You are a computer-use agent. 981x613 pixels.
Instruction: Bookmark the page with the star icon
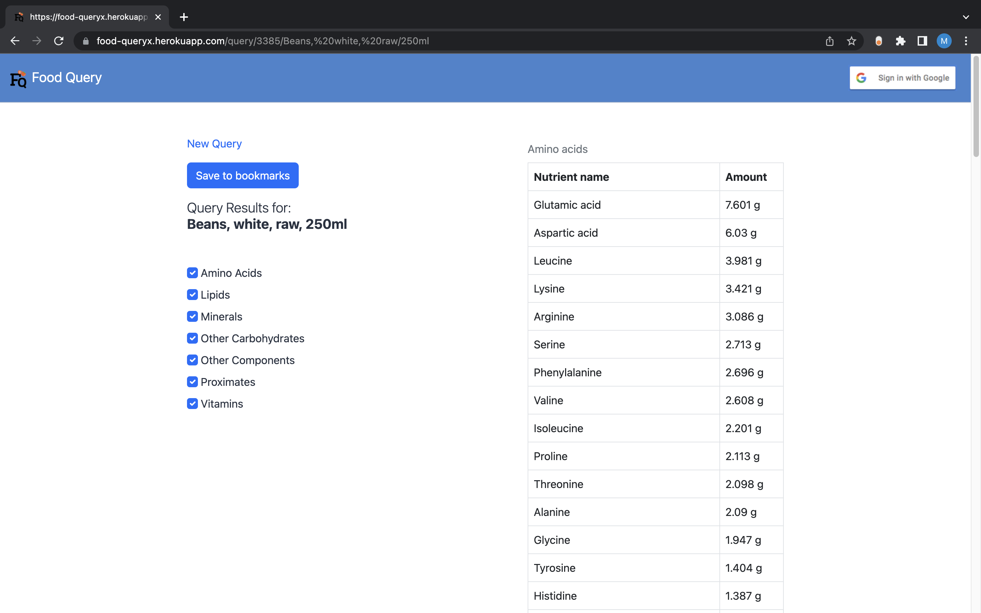[851, 41]
